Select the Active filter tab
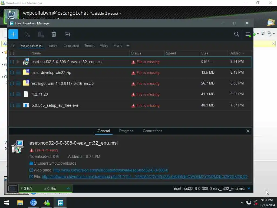 (53, 45)
